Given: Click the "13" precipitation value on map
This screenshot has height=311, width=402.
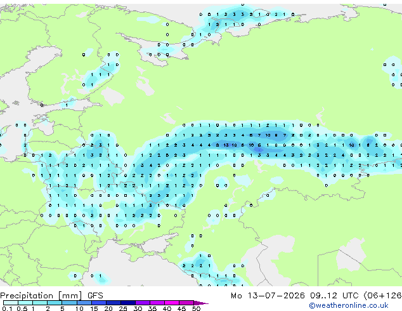Looking at the screenshot, I should click(226, 145).
